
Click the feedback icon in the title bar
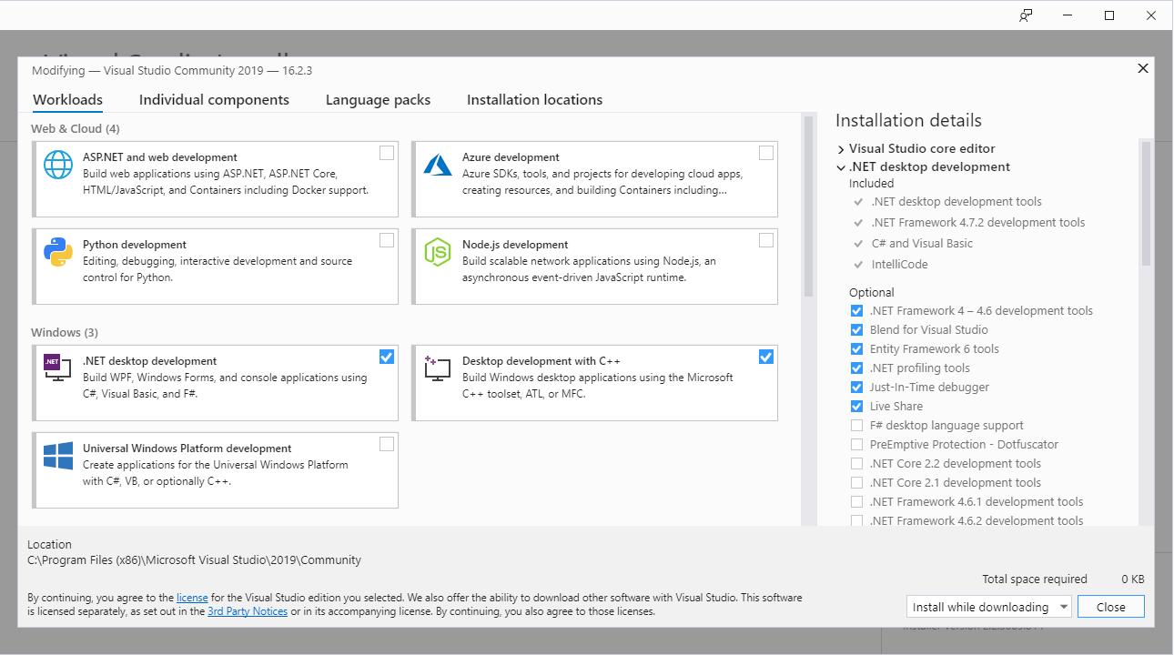[x=1026, y=15]
